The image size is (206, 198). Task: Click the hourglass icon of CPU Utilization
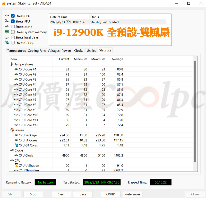(16, 165)
